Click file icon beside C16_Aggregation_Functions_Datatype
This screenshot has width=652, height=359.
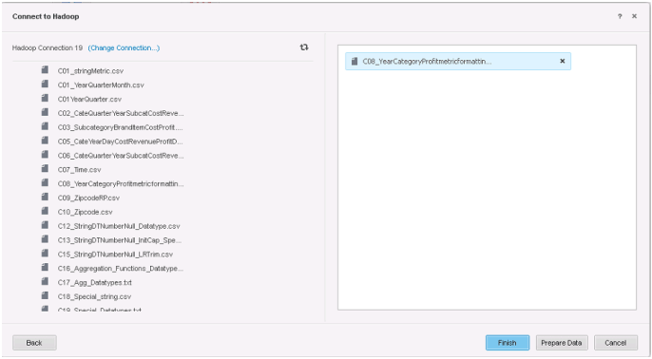(45, 268)
